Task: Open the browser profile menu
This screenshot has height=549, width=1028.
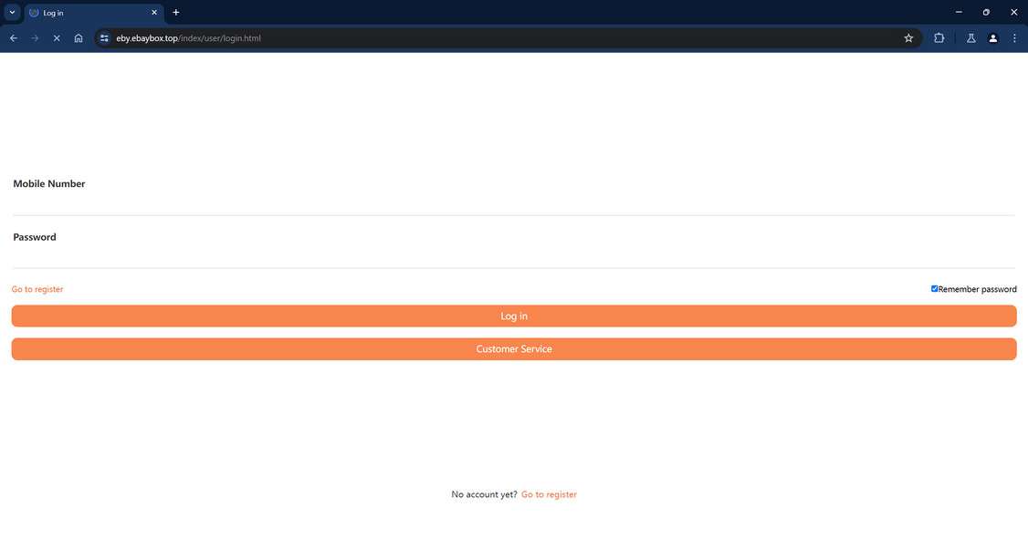Action: tap(992, 38)
